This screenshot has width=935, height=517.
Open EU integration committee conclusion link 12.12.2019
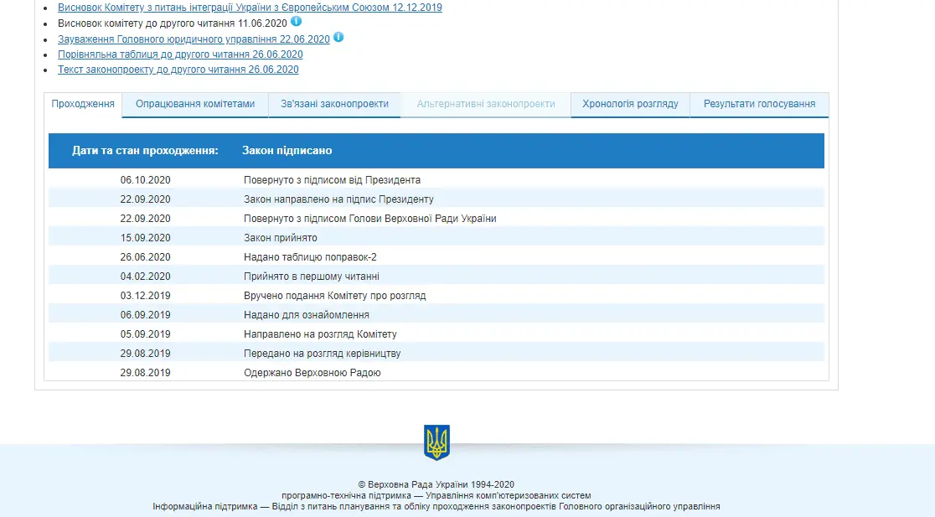pos(250,8)
